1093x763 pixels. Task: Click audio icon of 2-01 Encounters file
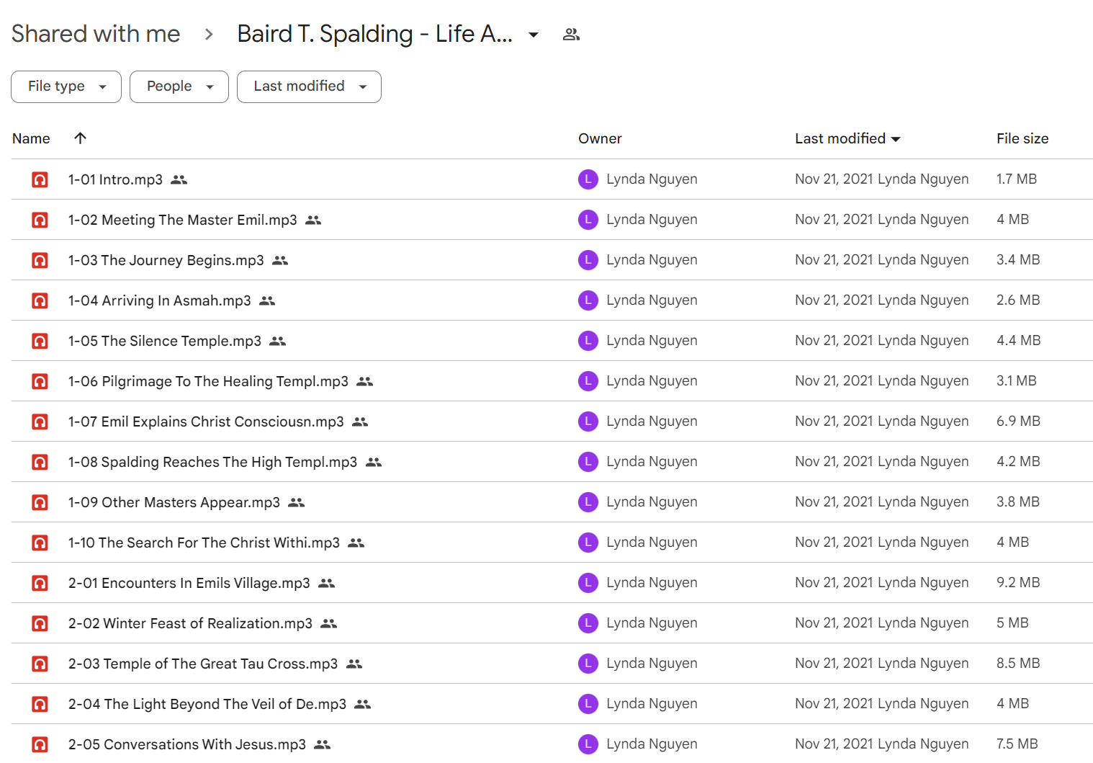click(x=40, y=583)
